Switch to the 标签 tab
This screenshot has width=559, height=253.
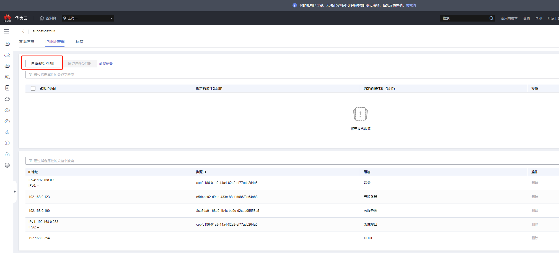(x=79, y=42)
